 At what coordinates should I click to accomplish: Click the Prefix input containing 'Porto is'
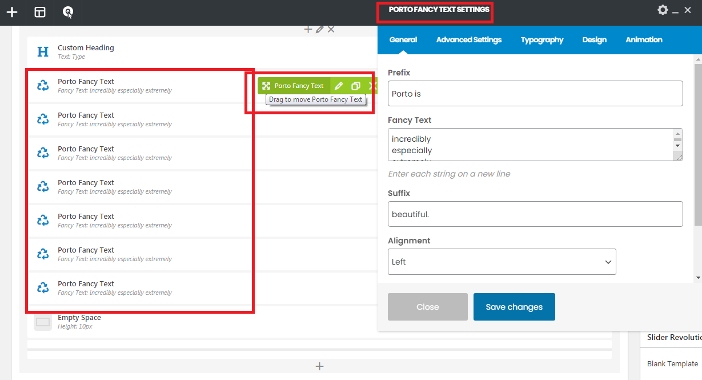click(x=535, y=93)
